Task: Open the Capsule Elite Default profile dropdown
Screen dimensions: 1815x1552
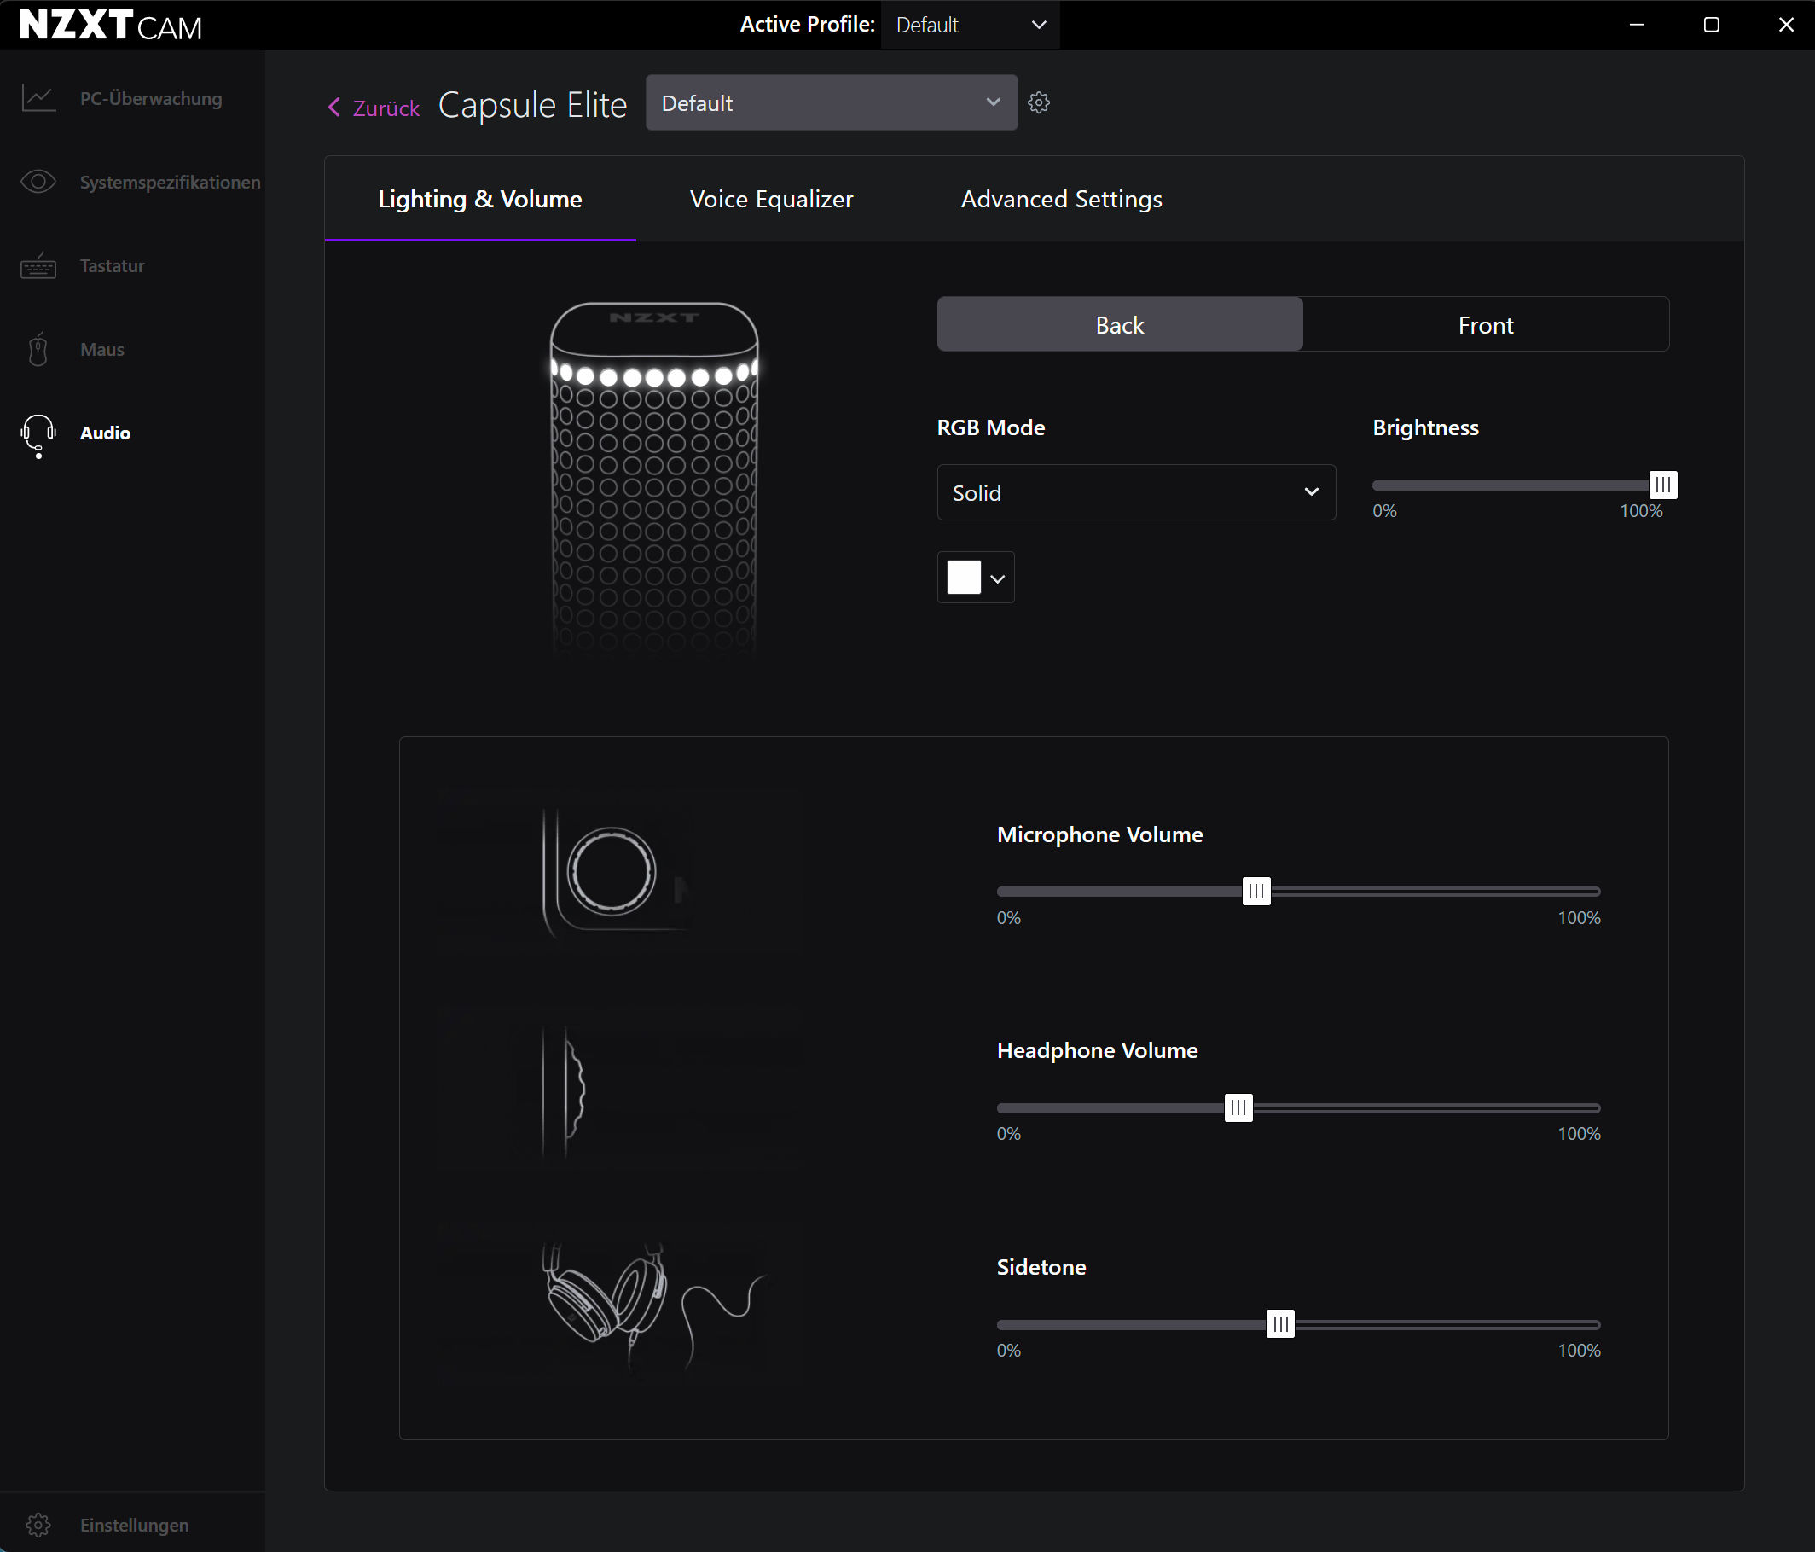Action: (832, 102)
